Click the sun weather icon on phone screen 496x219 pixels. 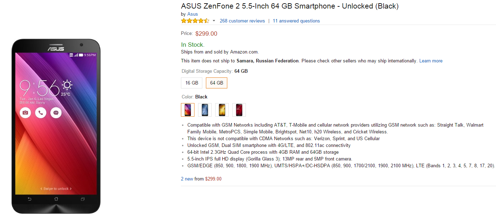coord(67,85)
